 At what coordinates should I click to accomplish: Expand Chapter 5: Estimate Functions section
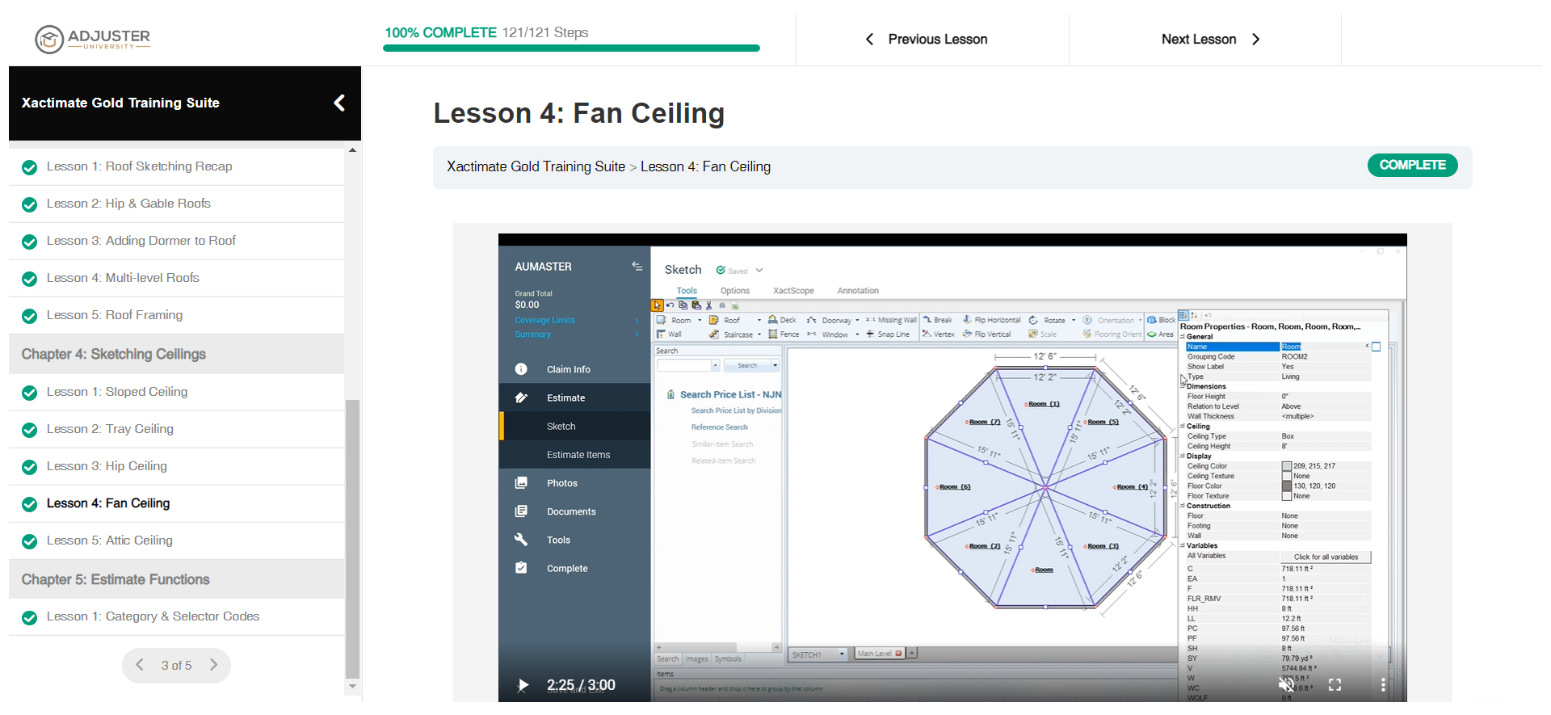point(116,579)
